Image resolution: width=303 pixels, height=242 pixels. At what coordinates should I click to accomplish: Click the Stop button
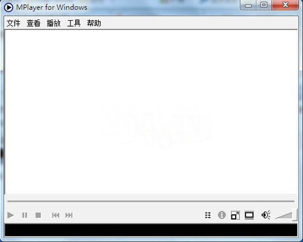point(38,215)
